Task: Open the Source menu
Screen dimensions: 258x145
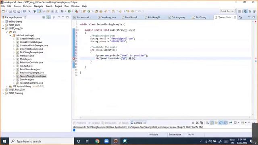Action: click(17, 6)
